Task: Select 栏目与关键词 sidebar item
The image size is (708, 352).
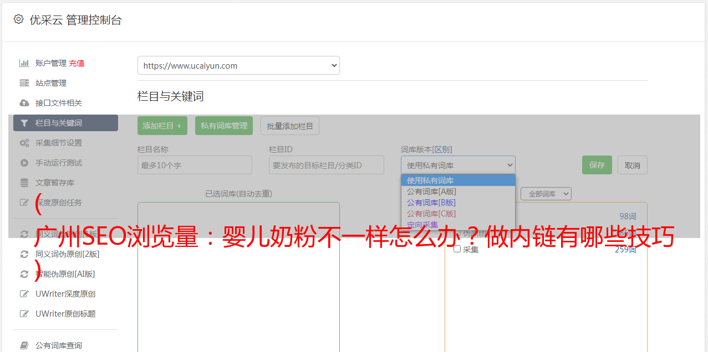Action: pos(65,123)
